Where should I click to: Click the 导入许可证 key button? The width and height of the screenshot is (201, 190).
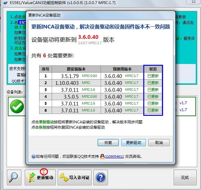tap(75, 177)
